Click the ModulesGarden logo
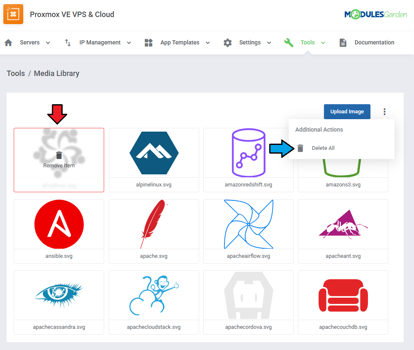 coord(375,14)
